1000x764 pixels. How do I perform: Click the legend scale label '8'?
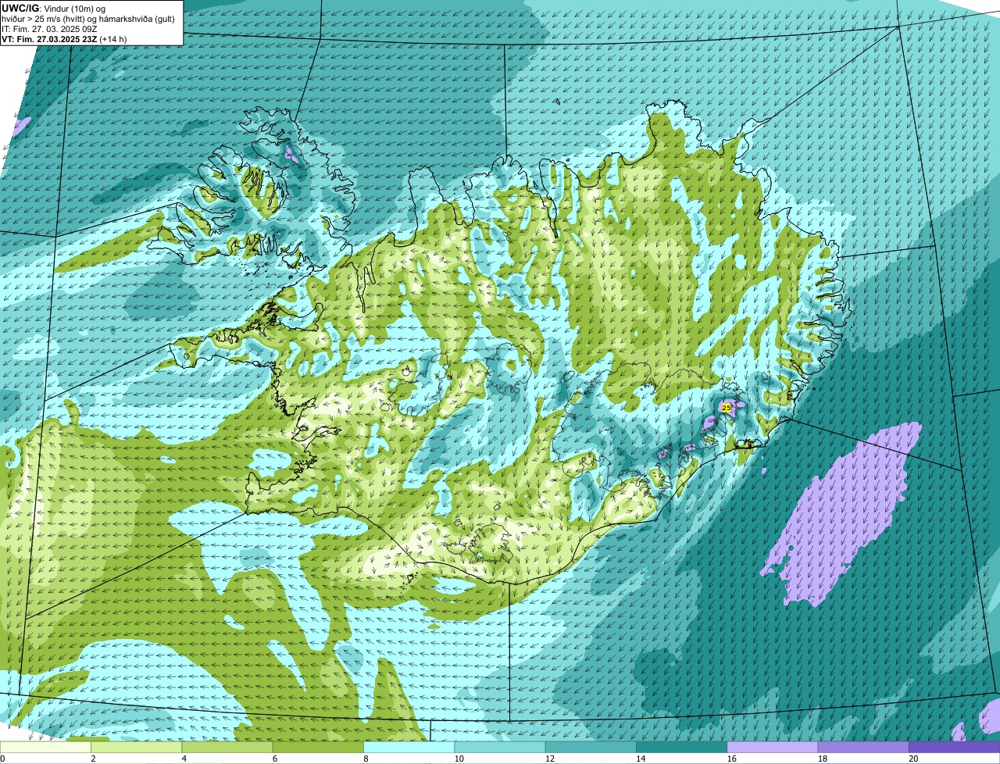click(x=365, y=759)
